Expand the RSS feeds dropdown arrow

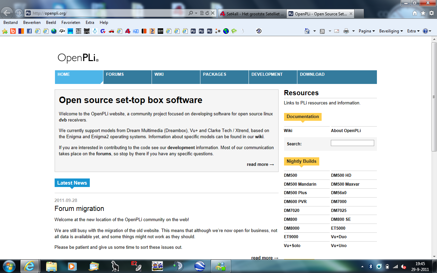pyautogui.click(x=330, y=31)
